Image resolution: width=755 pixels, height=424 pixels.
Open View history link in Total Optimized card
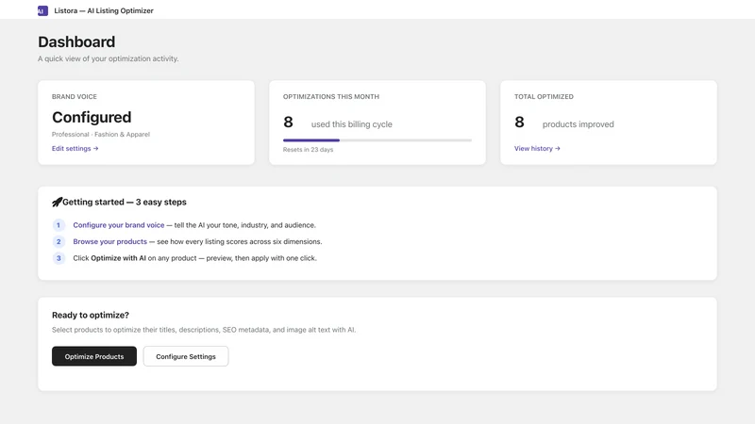click(537, 149)
